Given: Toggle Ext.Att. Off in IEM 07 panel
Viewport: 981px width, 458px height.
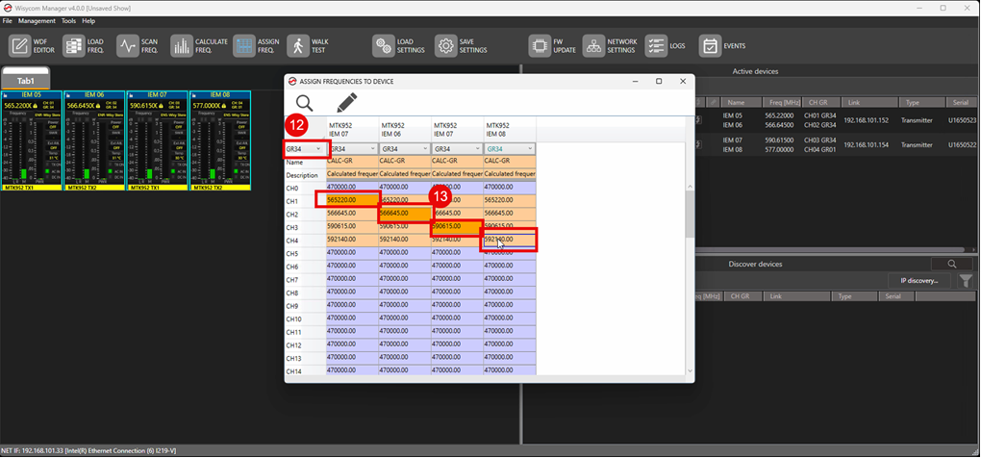Looking at the screenshot, I should tap(179, 145).
